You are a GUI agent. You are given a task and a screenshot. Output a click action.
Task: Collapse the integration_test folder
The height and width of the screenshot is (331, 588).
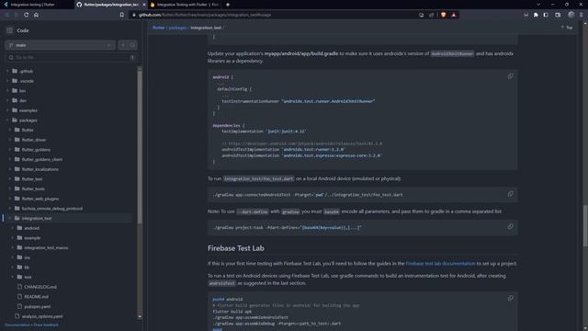click(10, 218)
